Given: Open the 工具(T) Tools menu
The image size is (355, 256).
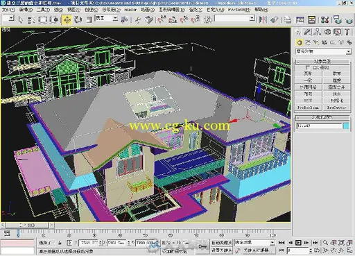Looking at the screenshot, I should coord(43,10).
